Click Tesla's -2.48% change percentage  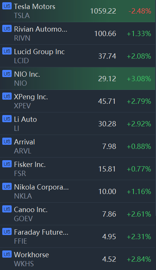(x=140, y=11)
